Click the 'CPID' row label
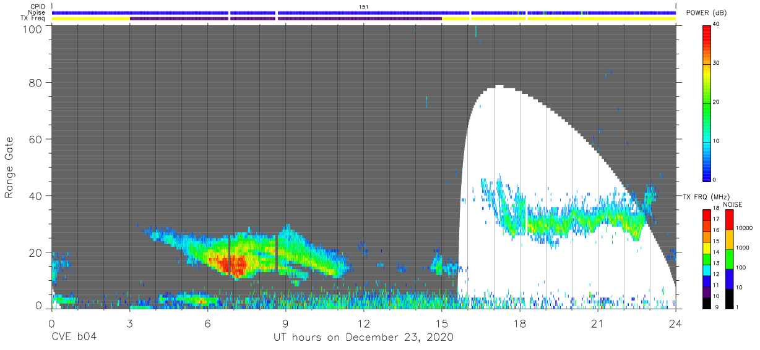Viewport: 760px width, 350px height. coord(37,6)
